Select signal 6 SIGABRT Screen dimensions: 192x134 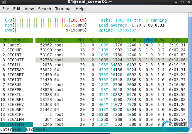pyautogui.click(x=17, y=75)
